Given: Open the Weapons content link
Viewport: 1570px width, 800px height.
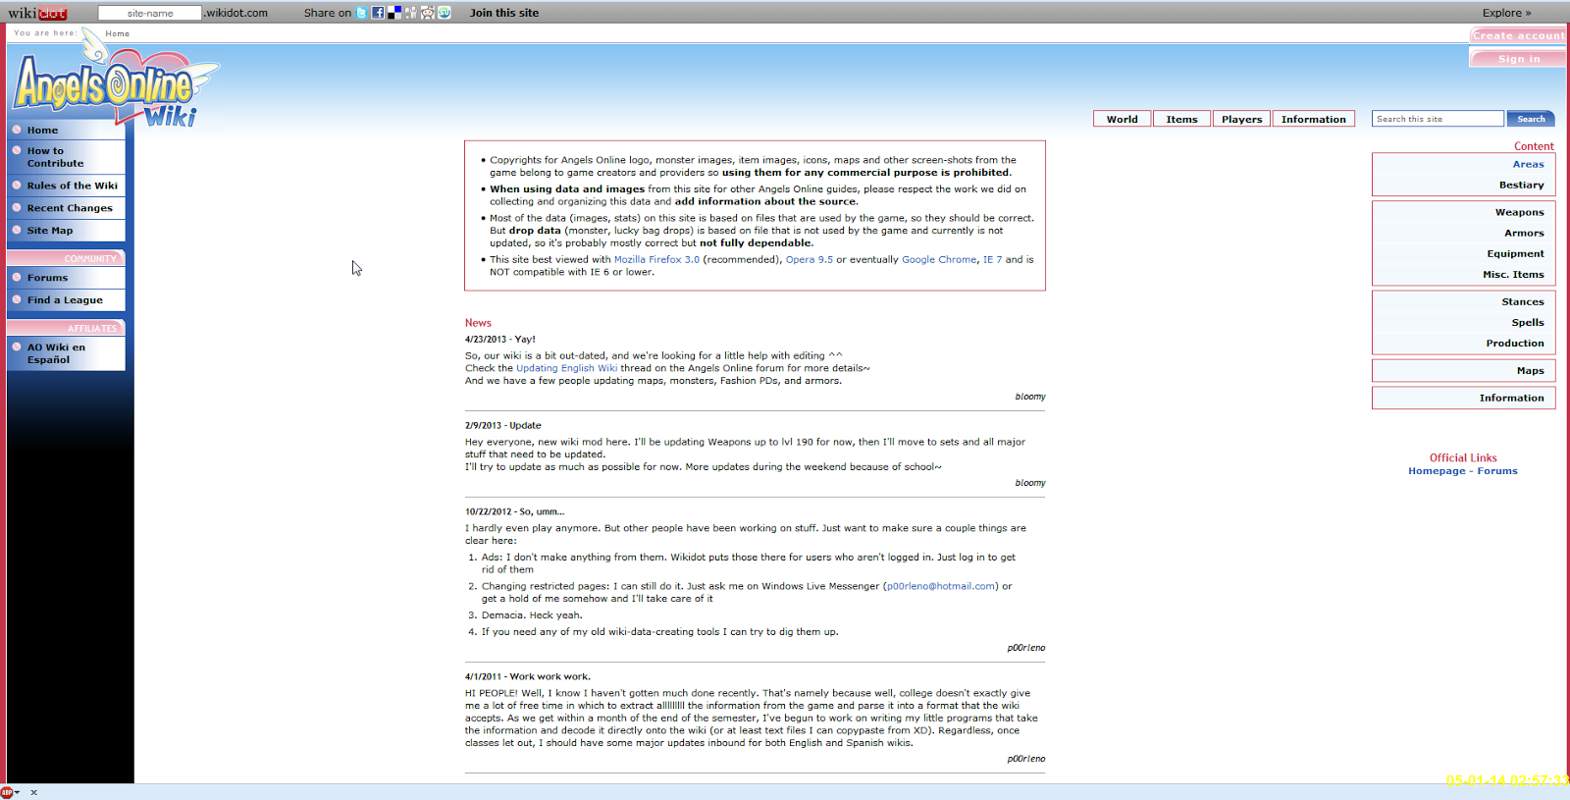Looking at the screenshot, I should click(1519, 212).
